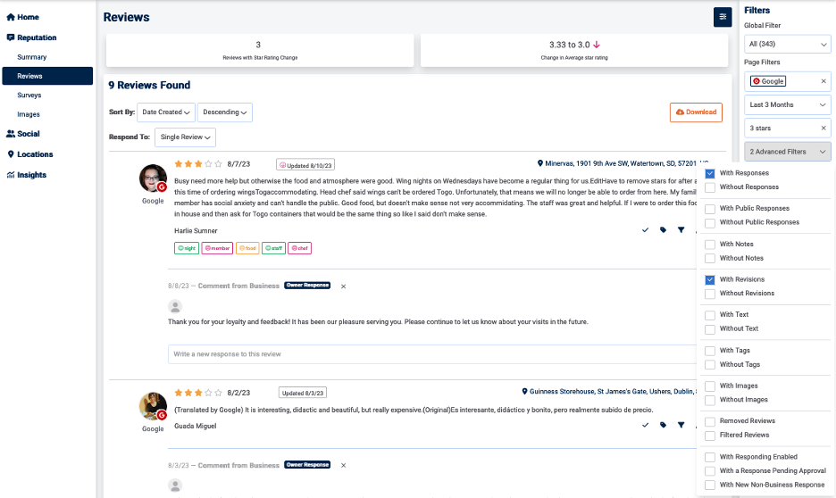Enable the Without Text checkbox
The height and width of the screenshot is (498, 836).
tap(710, 329)
